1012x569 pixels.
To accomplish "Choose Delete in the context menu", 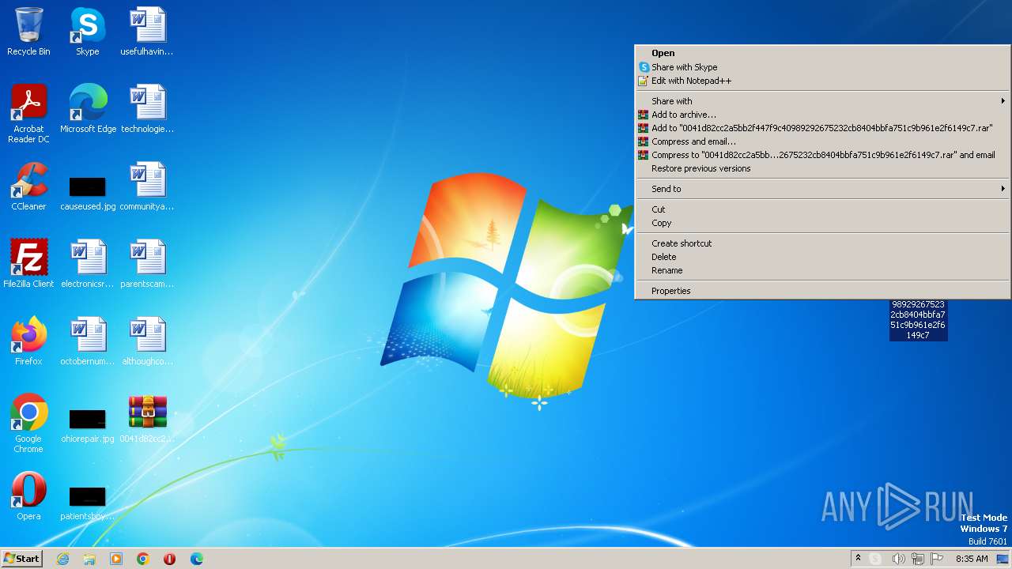I will tap(822, 257).
